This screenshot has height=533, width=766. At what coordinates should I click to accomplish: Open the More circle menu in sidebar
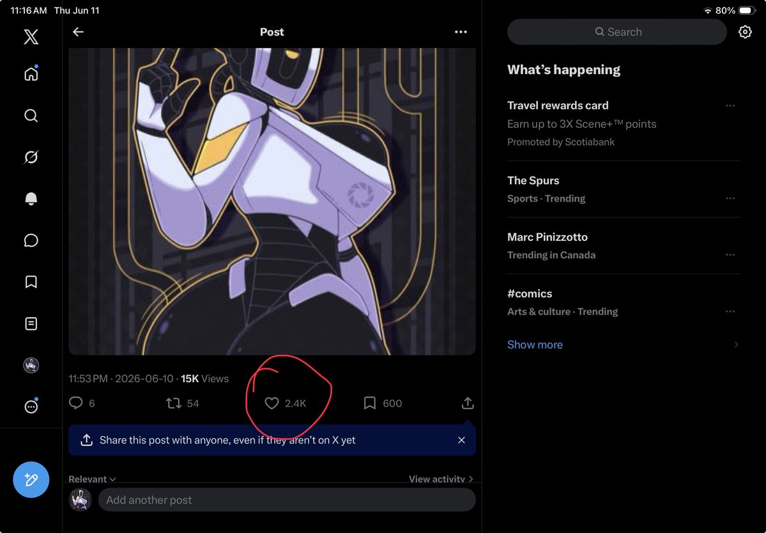tap(31, 406)
